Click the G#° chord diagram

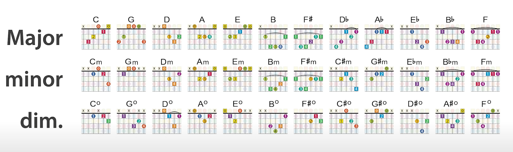coord(379,121)
